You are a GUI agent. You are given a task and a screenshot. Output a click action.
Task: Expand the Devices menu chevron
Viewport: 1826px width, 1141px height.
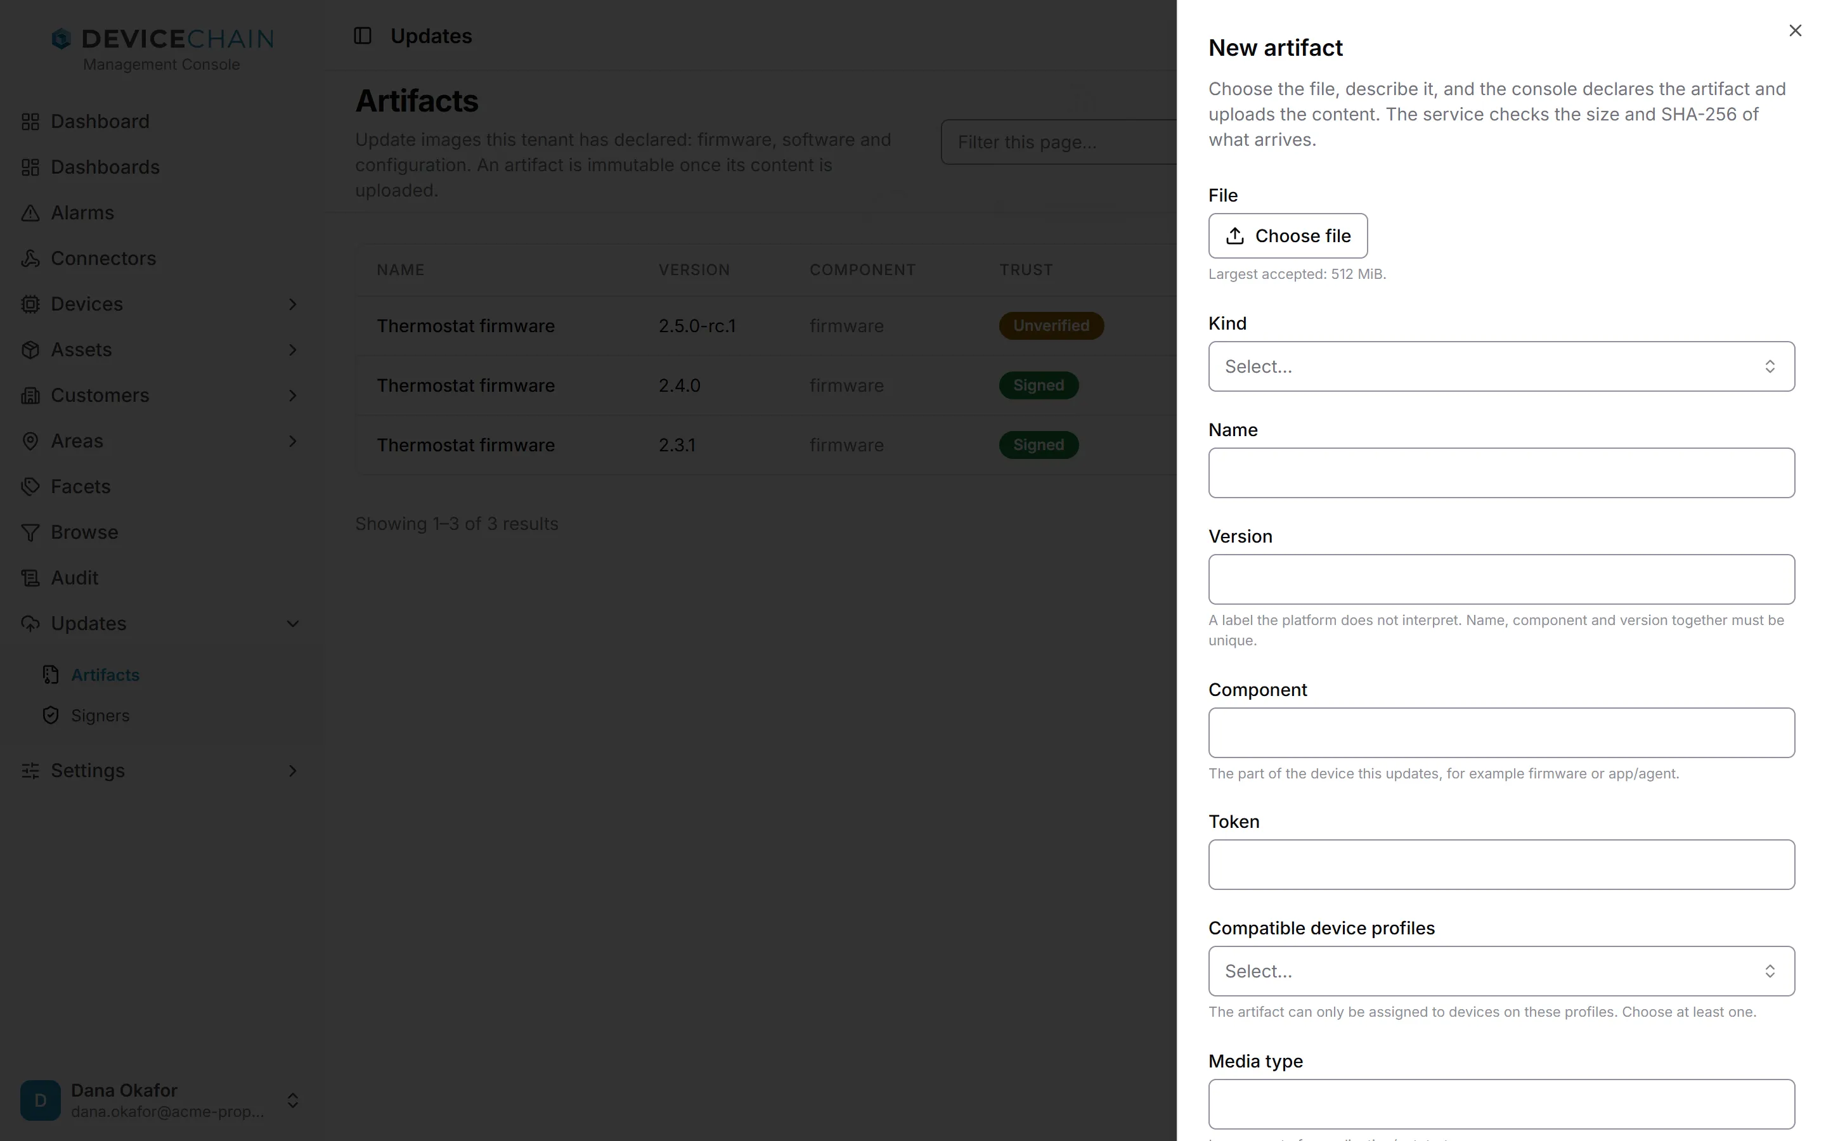coord(293,304)
